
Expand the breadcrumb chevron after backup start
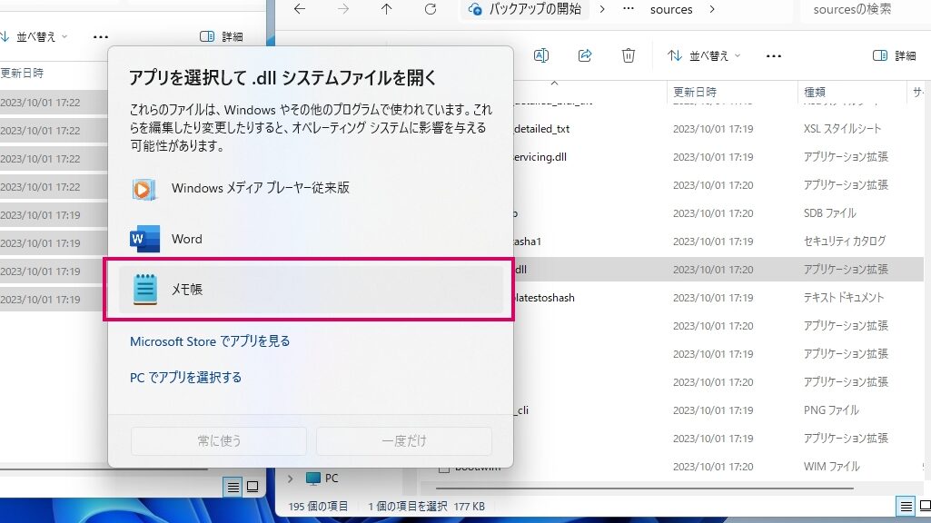tap(602, 9)
